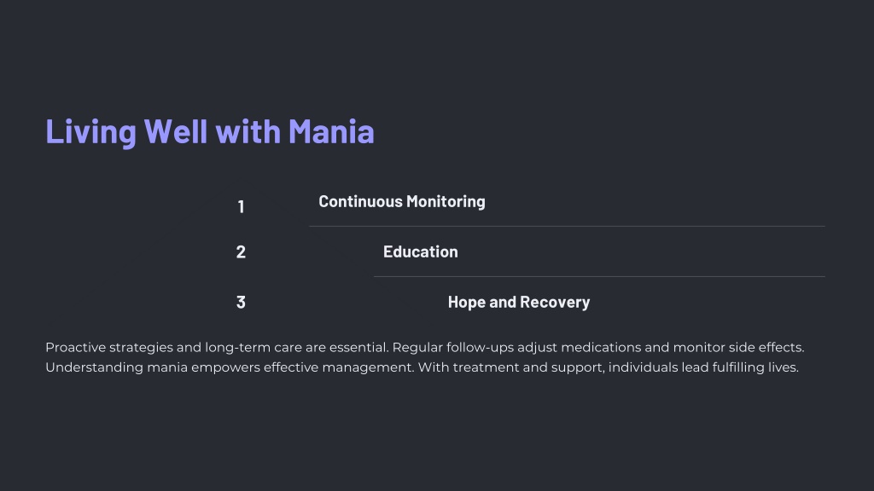This screenshot has width=874, height=491.
Task: Select the number 2 pyramid label
Action: (241, 252)
